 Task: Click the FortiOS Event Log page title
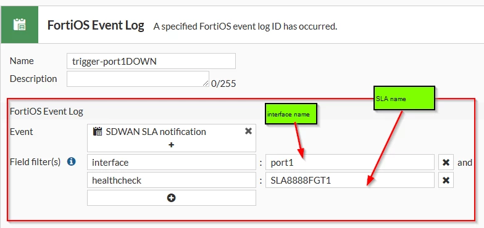pos(96,25)
